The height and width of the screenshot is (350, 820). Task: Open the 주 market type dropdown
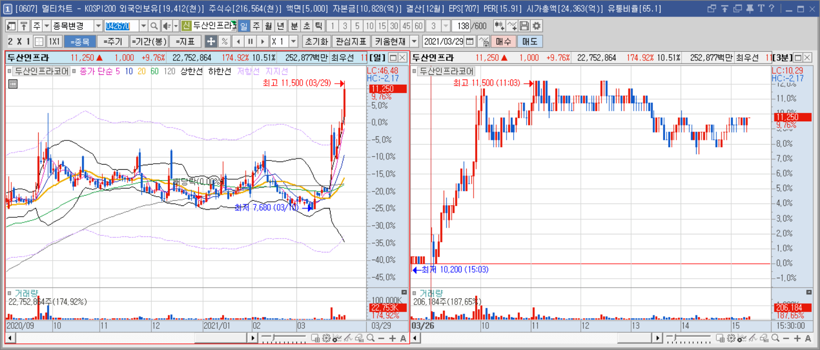click(x=46, y=26)
